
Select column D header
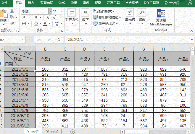(x=85, y=49)
